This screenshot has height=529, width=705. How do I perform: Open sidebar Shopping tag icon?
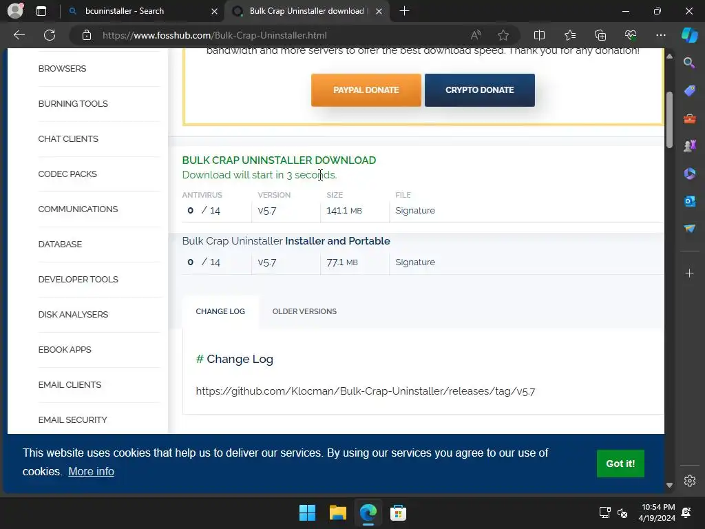689,91
